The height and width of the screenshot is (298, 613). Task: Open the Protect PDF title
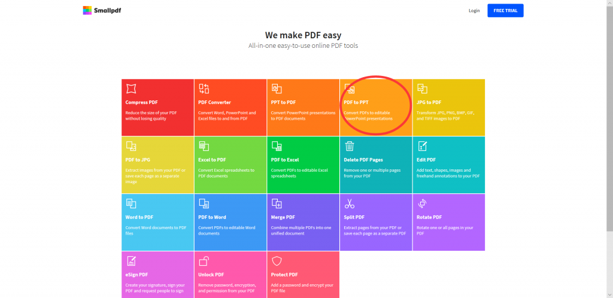tap(284, 275)
